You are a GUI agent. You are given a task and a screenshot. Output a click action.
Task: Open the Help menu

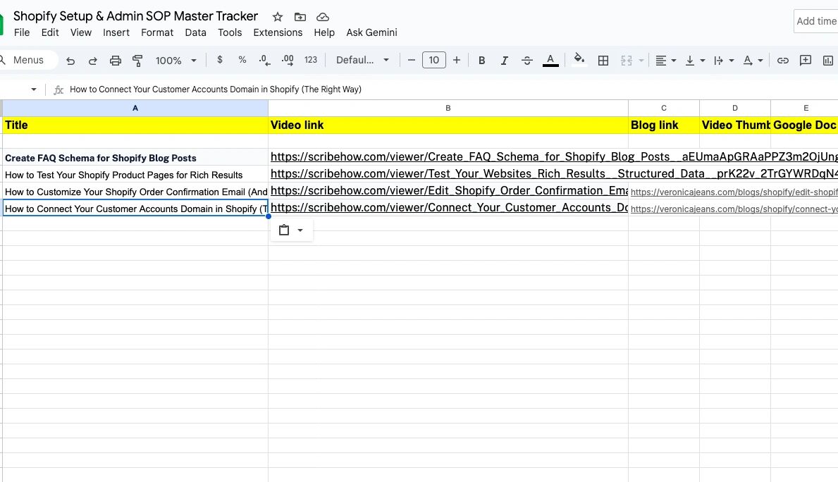click(324, 32)
